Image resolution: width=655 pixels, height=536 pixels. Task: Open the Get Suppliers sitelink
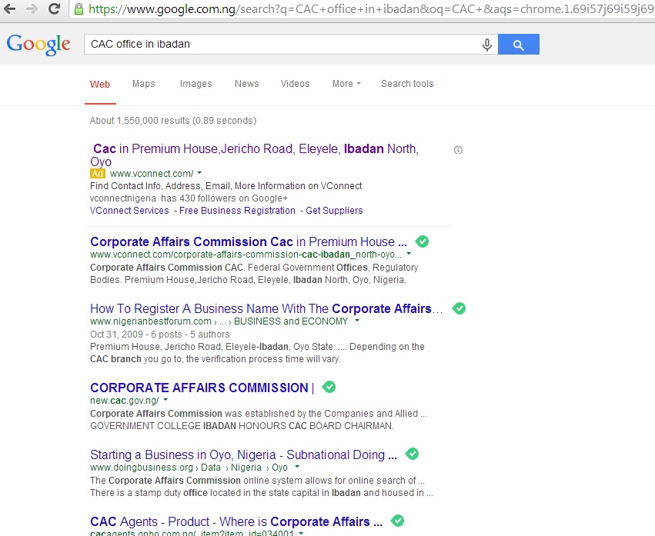(x=334, y=211)
